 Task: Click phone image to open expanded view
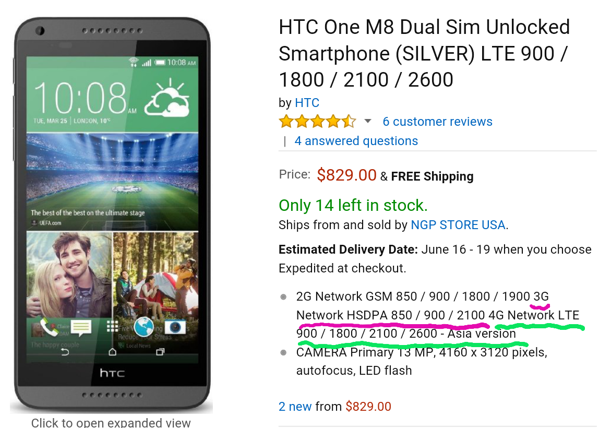pyautogui.click(x=112, y=215)
